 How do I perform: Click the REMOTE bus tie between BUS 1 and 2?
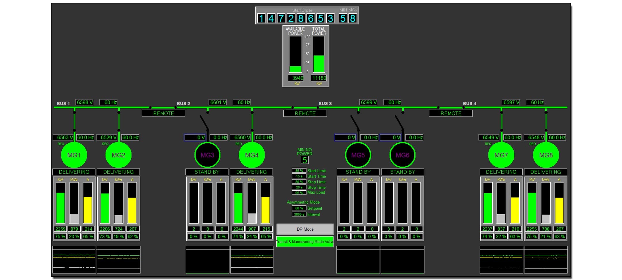coord(163,113)
